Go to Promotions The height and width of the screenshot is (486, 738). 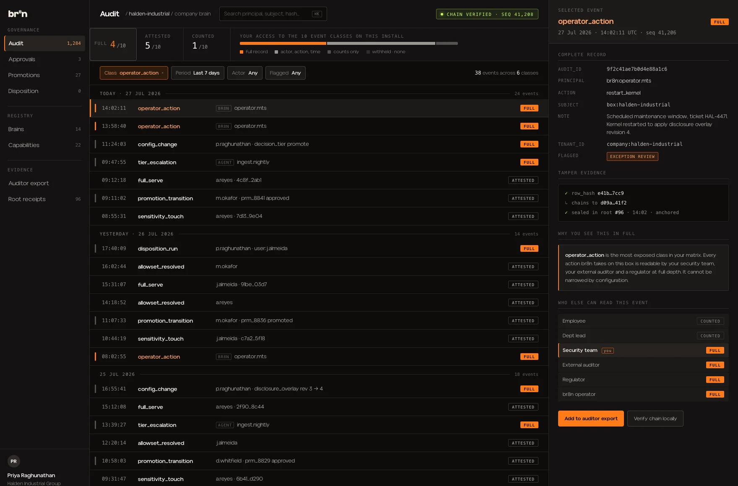(x=44, y=75)
